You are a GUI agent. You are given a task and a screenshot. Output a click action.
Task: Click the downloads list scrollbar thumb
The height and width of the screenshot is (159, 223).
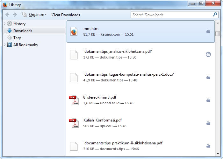point(218,33)
